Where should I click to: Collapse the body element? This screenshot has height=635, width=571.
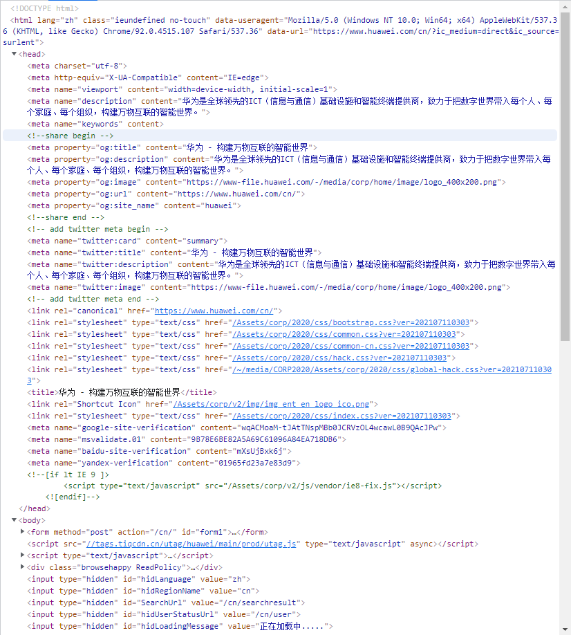[x=14, y=520]
